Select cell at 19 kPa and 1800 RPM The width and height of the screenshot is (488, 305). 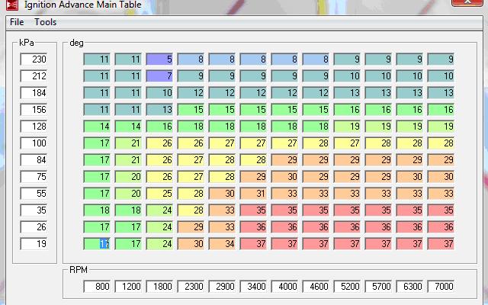point(159,244)
